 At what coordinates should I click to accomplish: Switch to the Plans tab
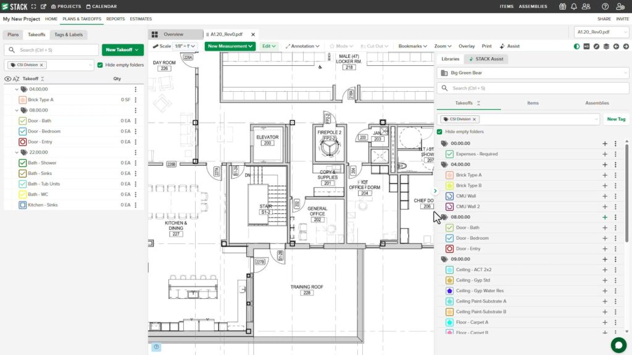coord(13,35)
